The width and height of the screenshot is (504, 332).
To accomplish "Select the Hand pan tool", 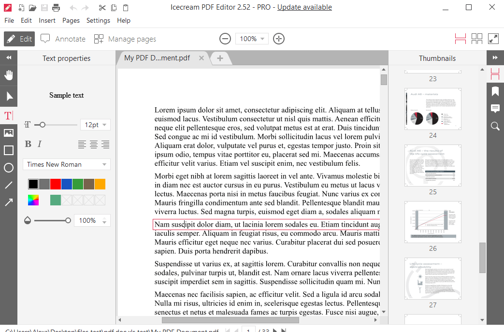I will [x=8, y=75].
